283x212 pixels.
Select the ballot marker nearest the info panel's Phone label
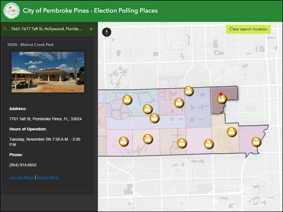point(123,141)
